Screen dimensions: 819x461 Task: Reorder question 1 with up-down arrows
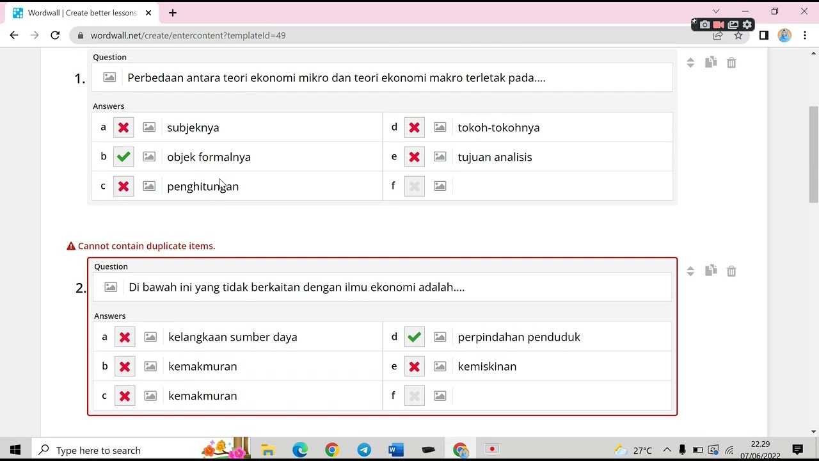pos(690,62)
